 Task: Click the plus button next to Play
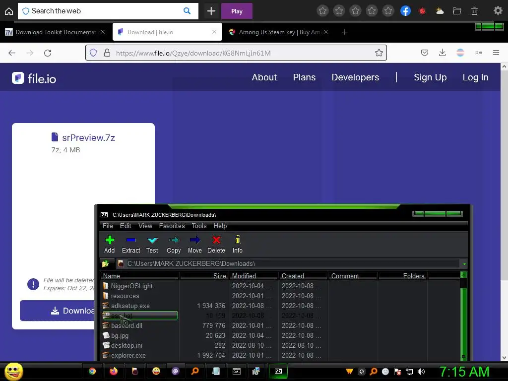[211, 11]
